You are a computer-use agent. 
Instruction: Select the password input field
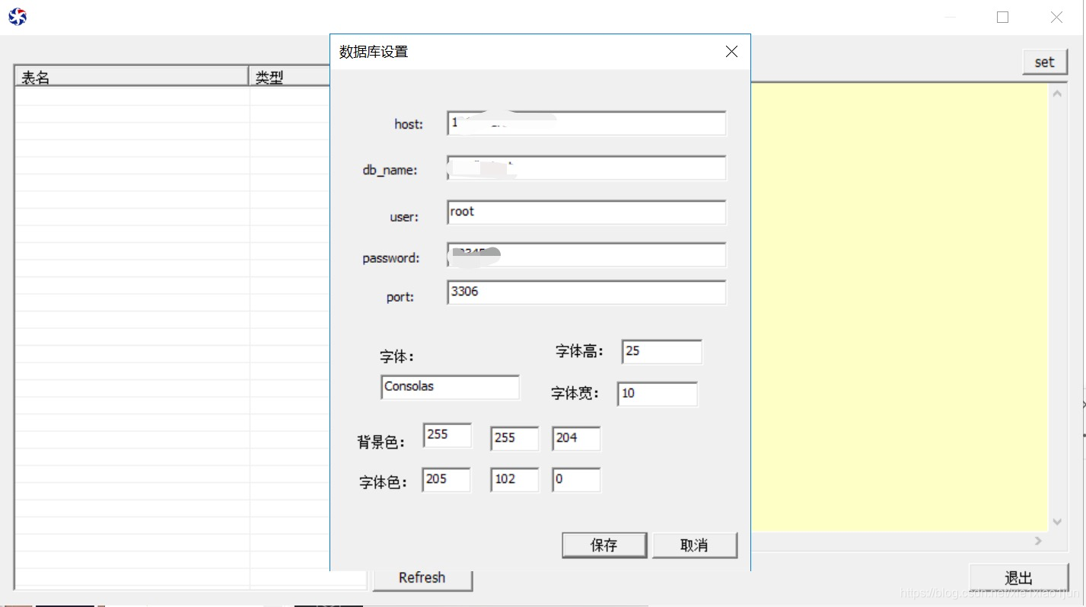586,255
